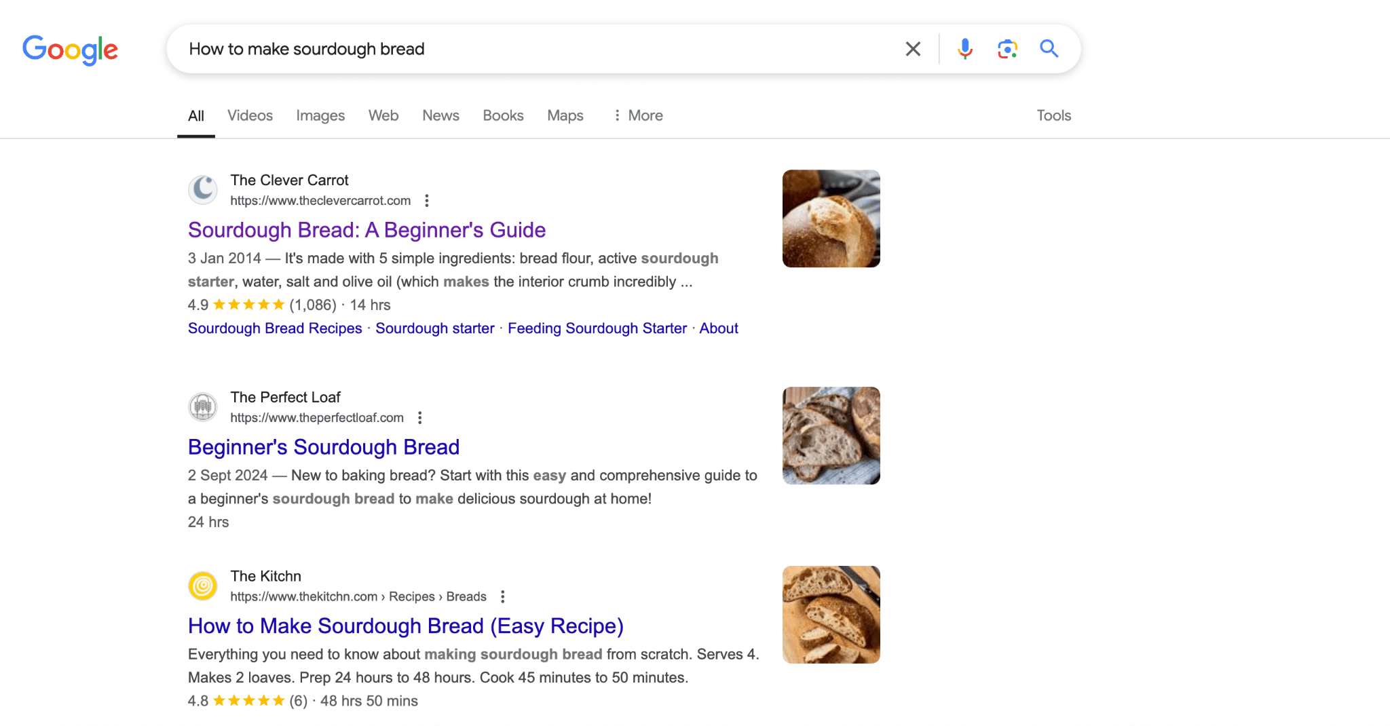Expand the More search categories menu
1390x726 pixels.
pos(637,115)
